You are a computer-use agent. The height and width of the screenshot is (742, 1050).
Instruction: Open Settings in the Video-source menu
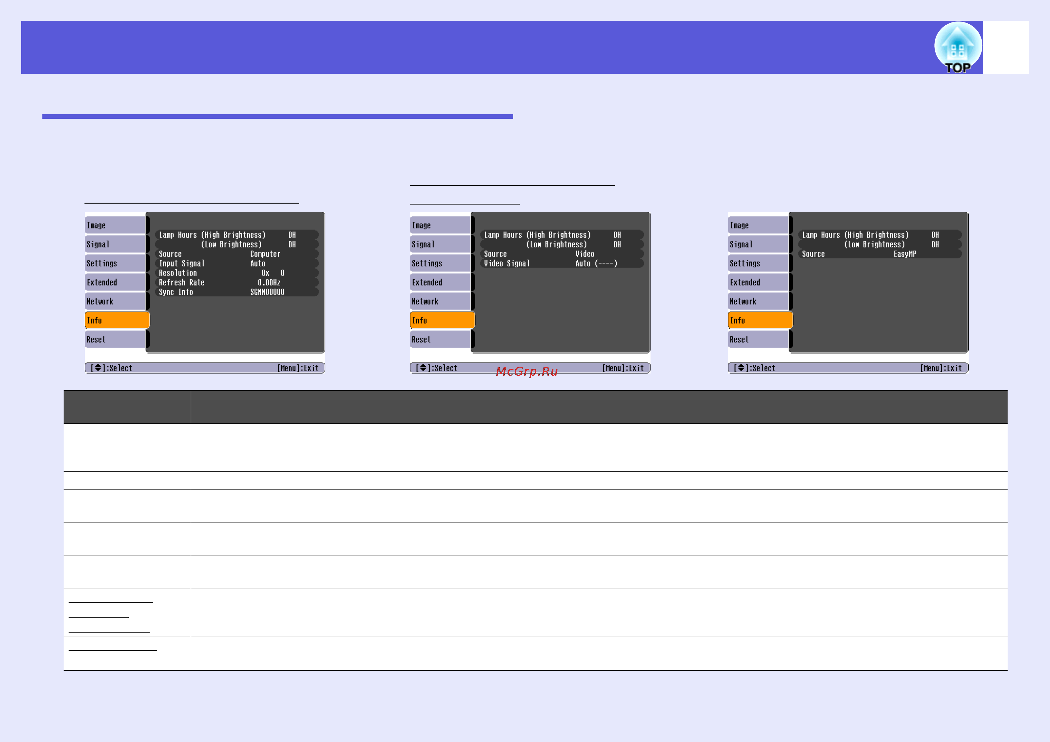click(441, 263)
